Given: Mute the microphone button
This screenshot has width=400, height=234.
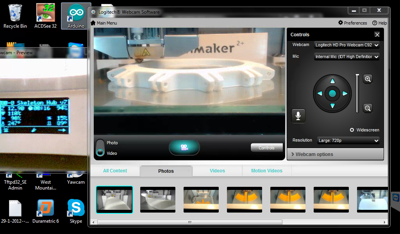Looking at the screenshot, I should point(298,116).
